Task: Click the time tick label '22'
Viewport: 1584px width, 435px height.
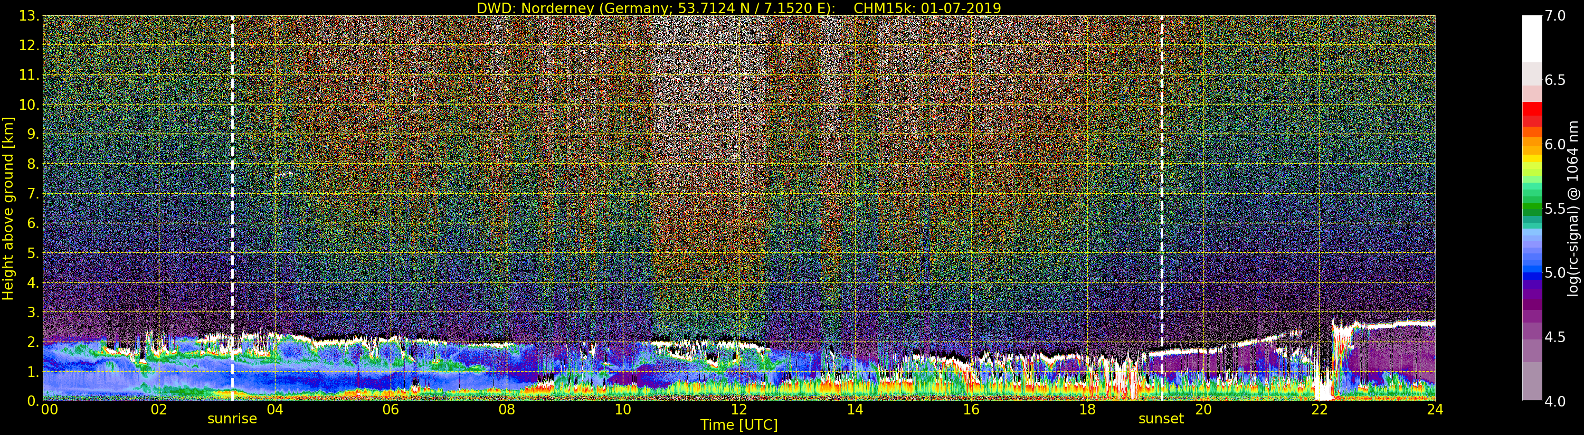Action: click(x=1320, y=410)
